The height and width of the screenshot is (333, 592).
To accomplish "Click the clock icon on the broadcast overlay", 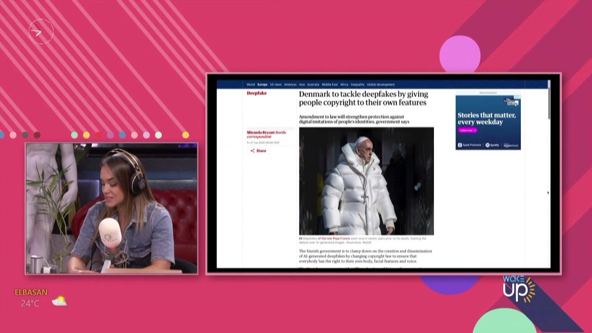I will 41,32.
